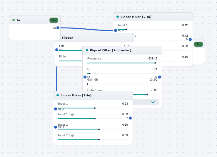Adjust the Biquad Filter Frequency slider

click(x=122, y=63)
